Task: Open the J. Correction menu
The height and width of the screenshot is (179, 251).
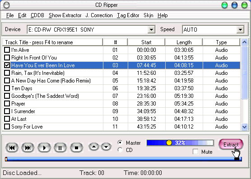Action: (99, 15)
